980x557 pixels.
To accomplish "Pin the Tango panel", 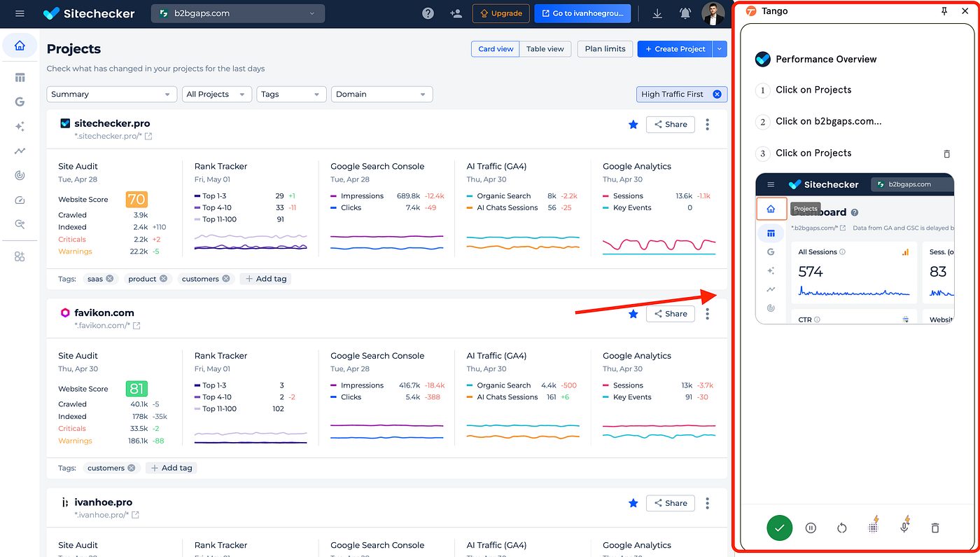I will [x=944, y=11].
